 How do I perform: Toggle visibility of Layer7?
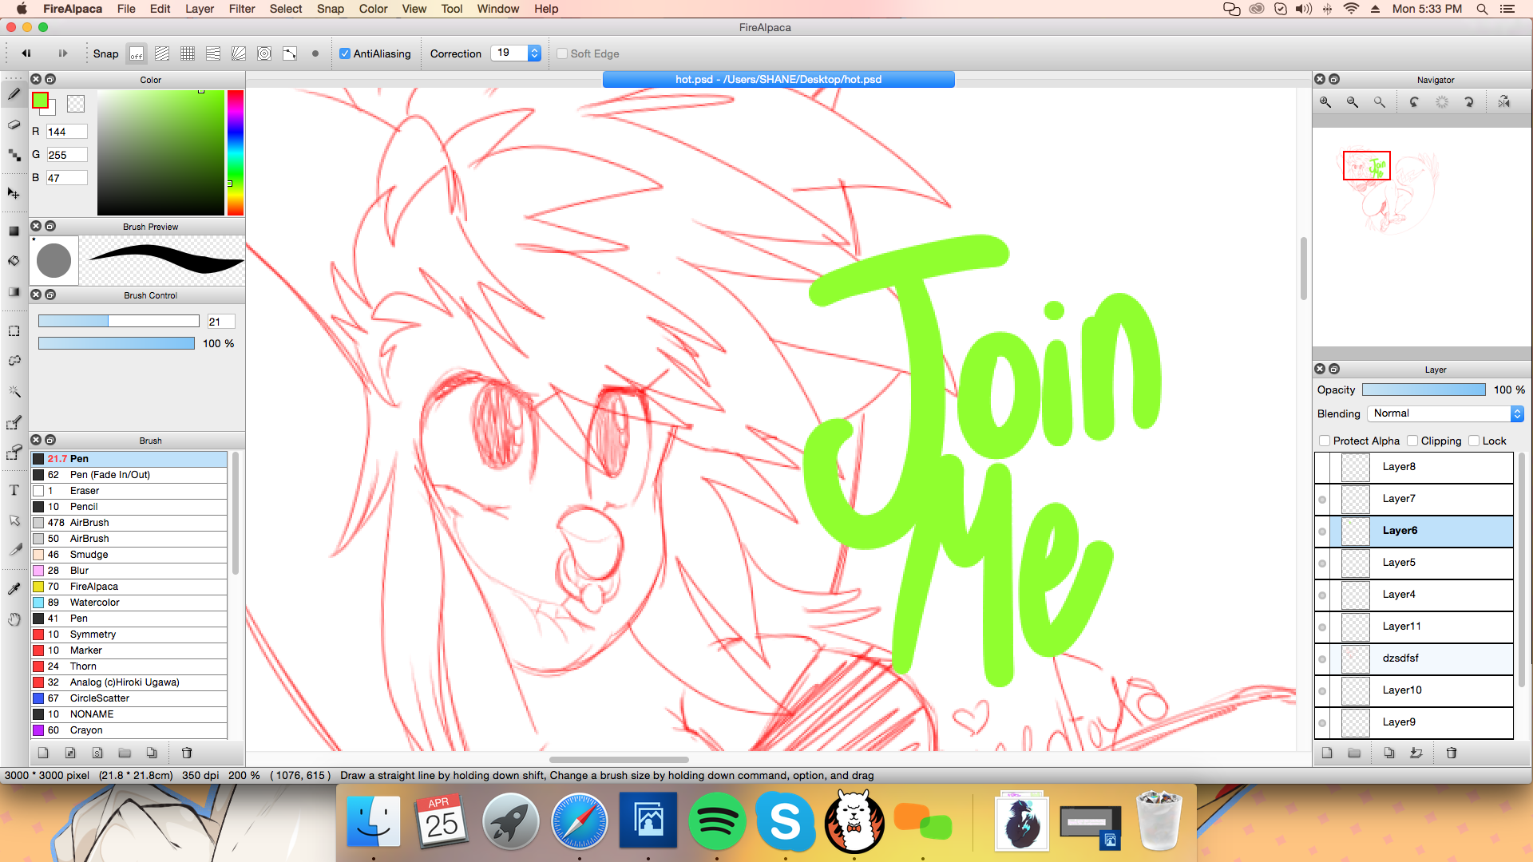[1322, 500]
